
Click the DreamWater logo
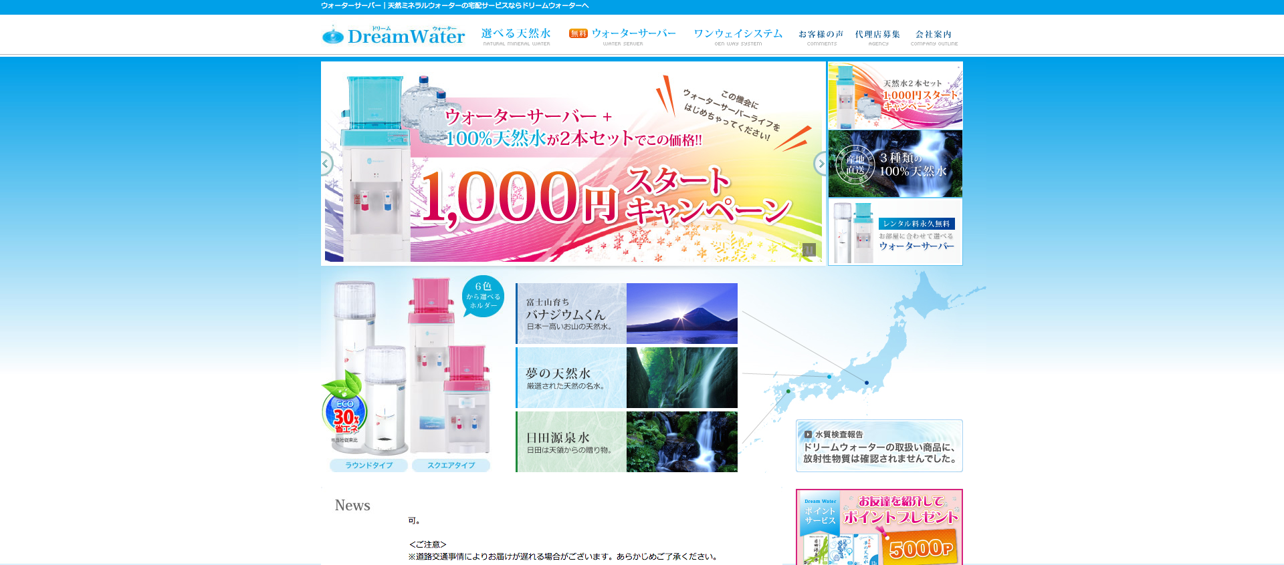pyautogui.click(x=393, y=35)
